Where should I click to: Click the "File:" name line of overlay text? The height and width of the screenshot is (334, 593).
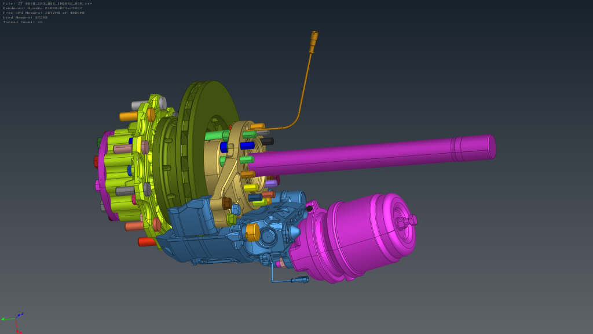(47, 3)
